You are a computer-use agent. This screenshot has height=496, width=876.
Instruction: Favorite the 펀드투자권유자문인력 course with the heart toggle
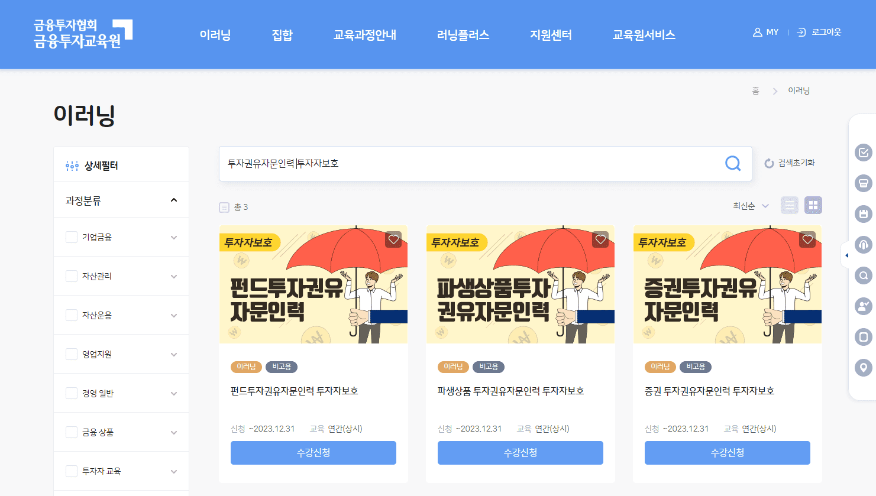click(x=393, y=239)
